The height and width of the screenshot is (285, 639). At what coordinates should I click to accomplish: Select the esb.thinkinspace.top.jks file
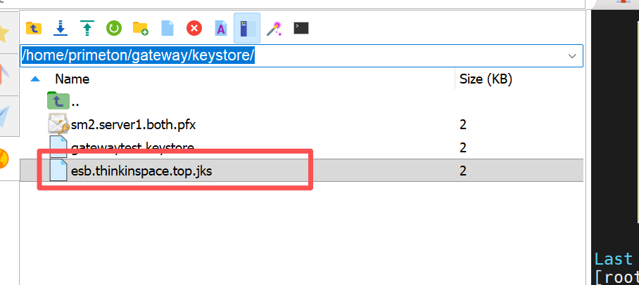141,171
